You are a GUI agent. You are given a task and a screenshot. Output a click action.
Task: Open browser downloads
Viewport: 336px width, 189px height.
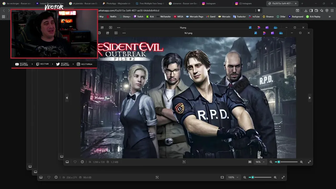click(306, 10)
